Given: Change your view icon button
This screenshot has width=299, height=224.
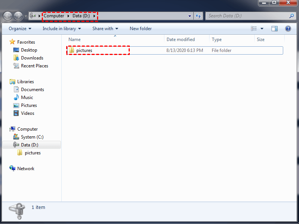Looking at the screenshot, I should pyautogui.click(x=254, y=29).
